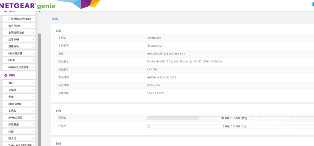314x146 pixels.
Task: Click the 可用数 row label
Action: coord(62,118)
